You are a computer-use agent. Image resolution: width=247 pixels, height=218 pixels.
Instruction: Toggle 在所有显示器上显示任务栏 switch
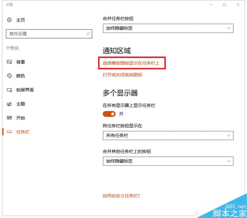coord(109,114)
